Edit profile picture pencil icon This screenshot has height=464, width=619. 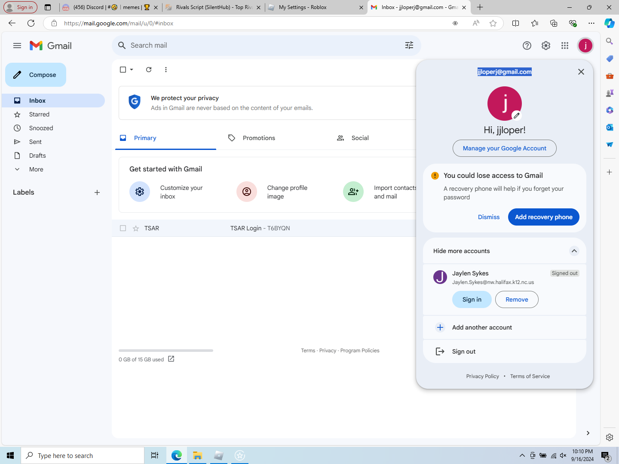517,115
